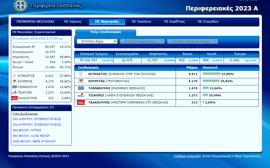Switch to ΠΕ Τρικάλων tab
This screenshot has height=168, width=270.
(x=141, y=22)
